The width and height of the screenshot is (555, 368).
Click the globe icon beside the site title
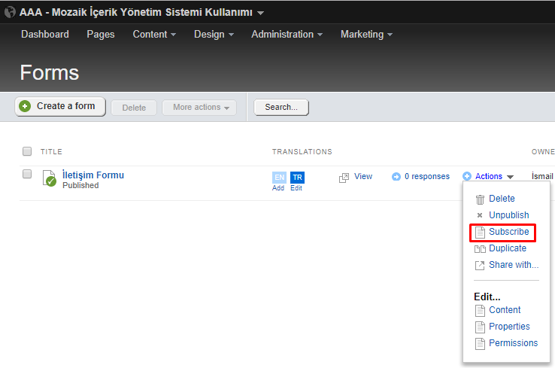point(10,12)
